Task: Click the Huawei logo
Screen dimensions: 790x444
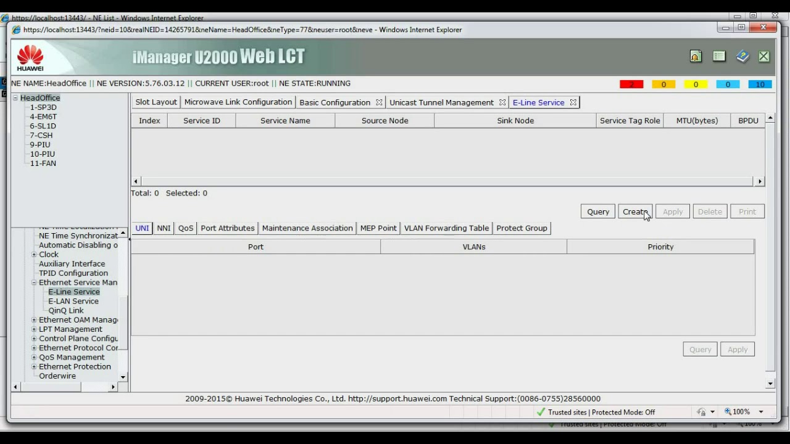Action: [x=30, y=58]
